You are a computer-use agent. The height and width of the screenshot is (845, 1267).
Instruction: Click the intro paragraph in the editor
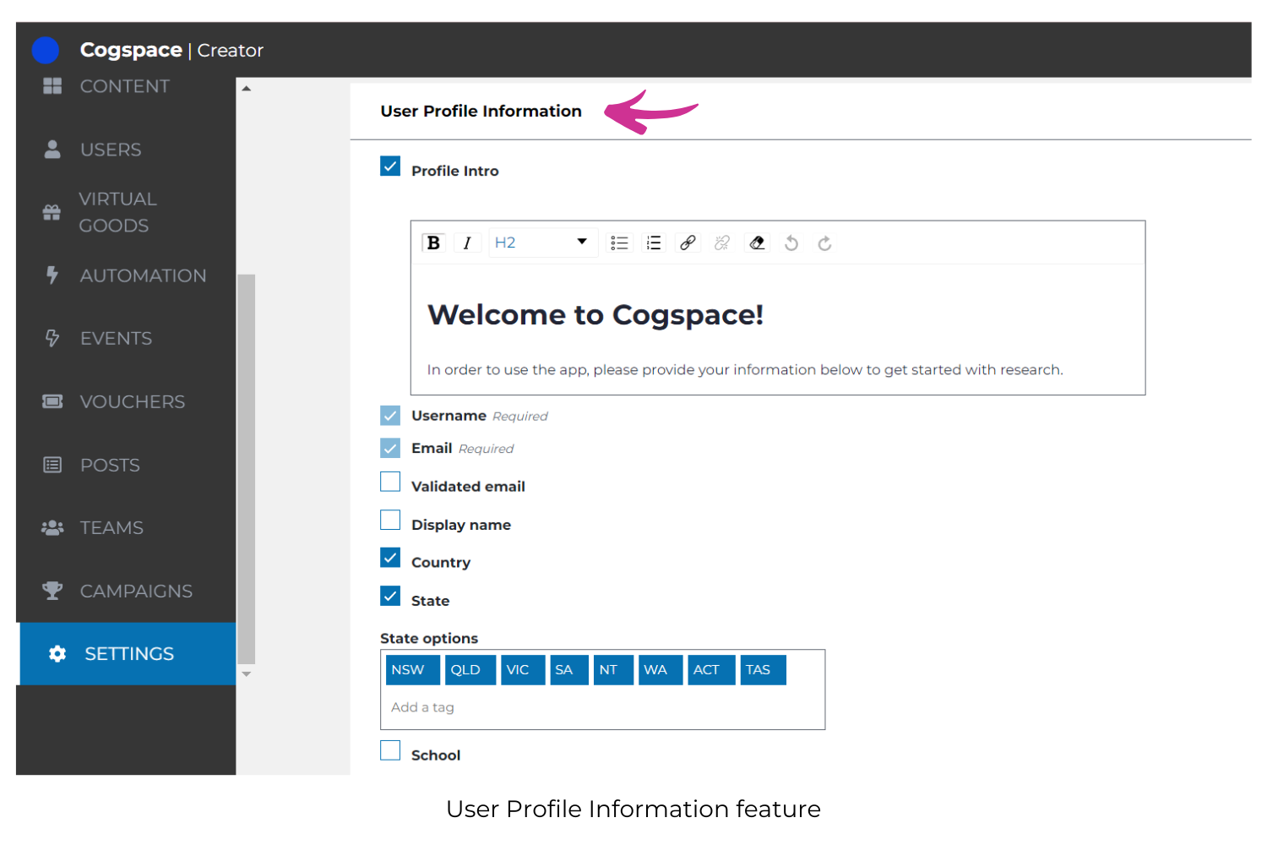pos(745,369)
